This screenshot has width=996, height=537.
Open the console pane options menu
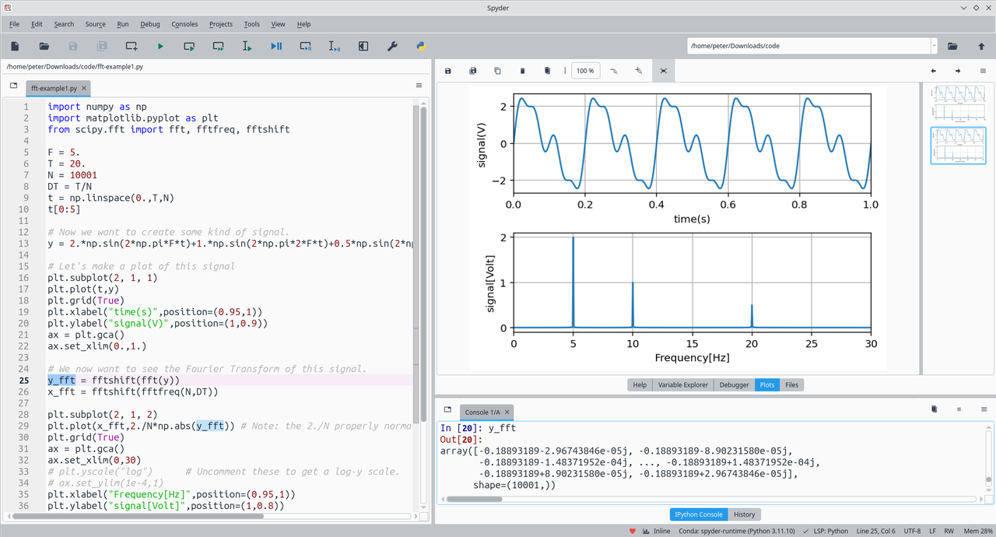tap(984, 409)
